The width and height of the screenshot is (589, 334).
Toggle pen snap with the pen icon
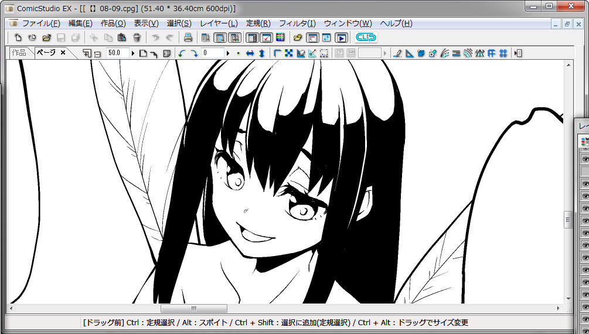(x=397, y=53)
